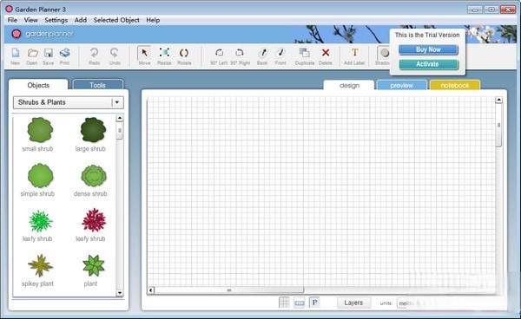Click the Undo arrow icon
The image size is (521, 319).
(115, 53)
